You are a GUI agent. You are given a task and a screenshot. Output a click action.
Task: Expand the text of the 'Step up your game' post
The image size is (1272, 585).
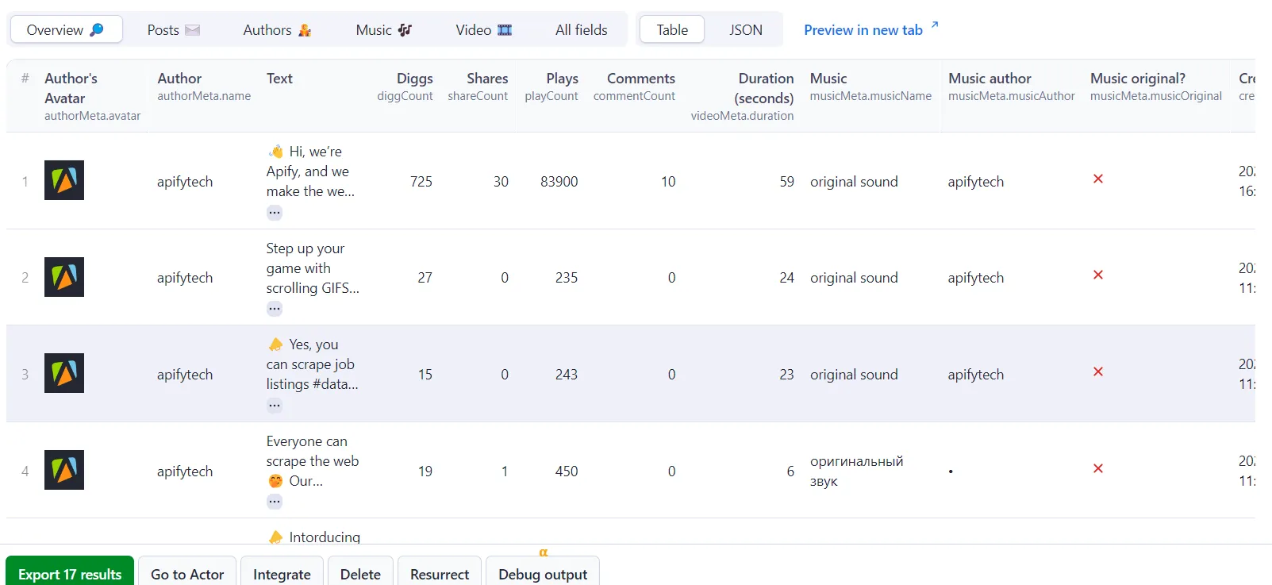pos(275,309)
